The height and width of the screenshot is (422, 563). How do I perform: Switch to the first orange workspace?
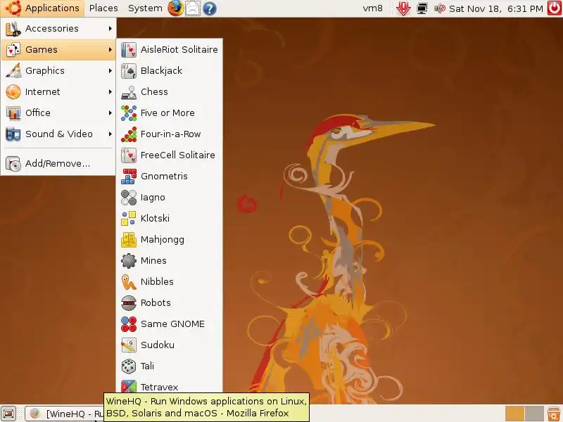coord(514,414)
